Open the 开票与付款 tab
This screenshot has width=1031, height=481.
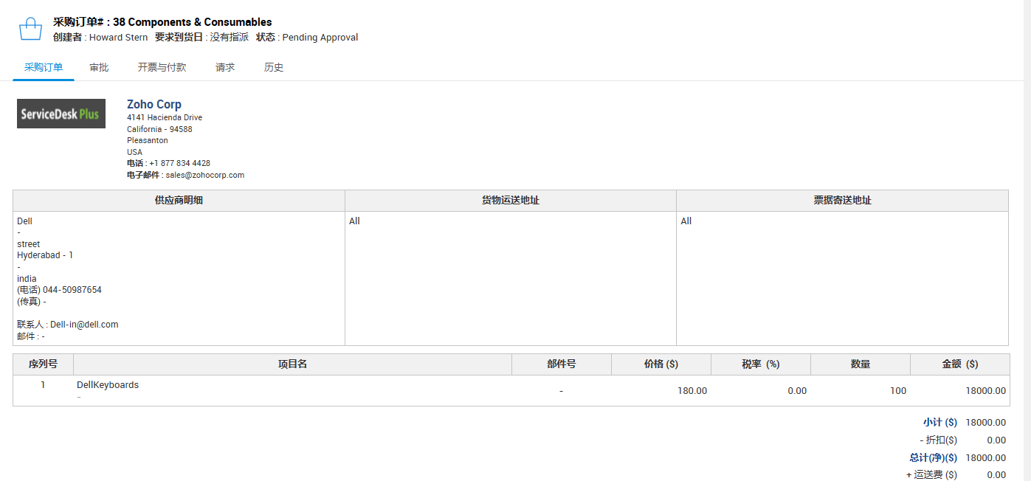pyautogui.click(x=162, y=67)
